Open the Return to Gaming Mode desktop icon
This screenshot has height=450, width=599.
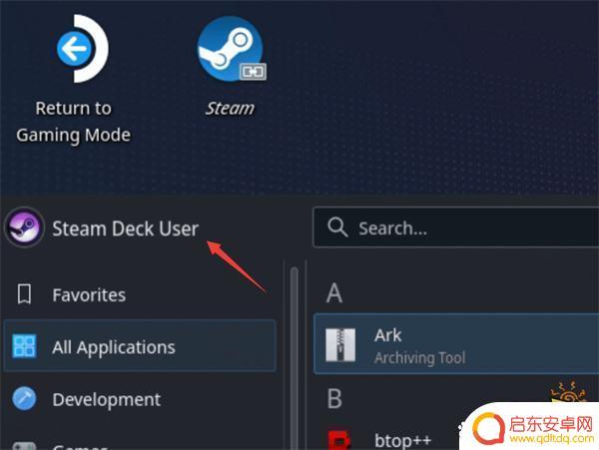pyautogui.click(x=82, y=49)
